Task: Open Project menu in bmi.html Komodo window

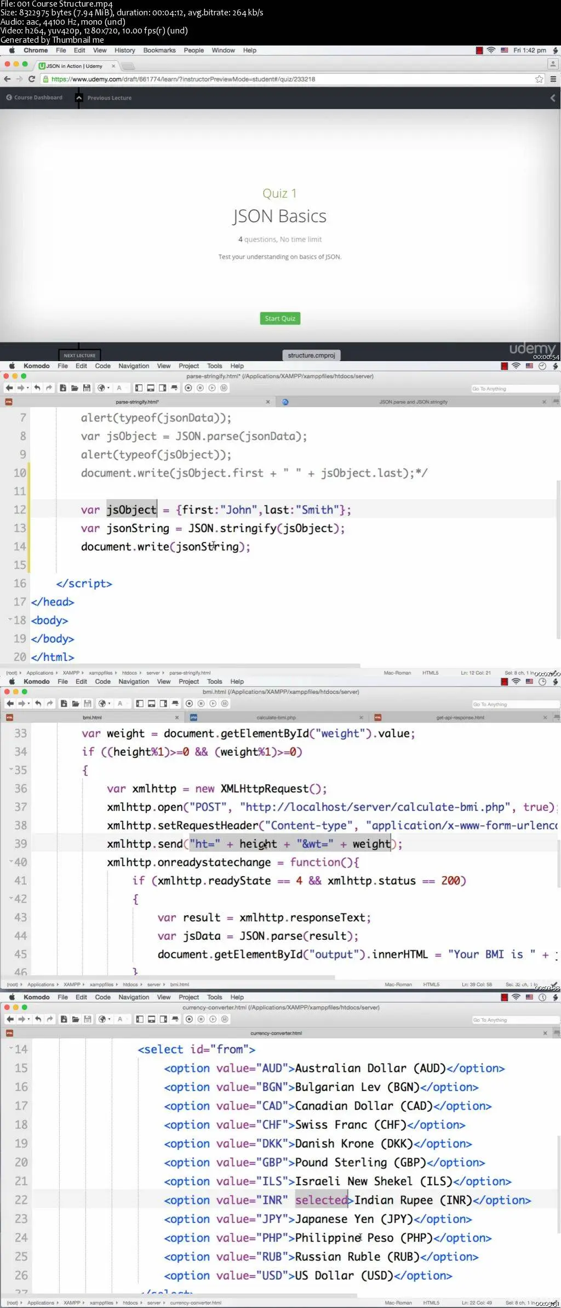Action: point(188,682)
